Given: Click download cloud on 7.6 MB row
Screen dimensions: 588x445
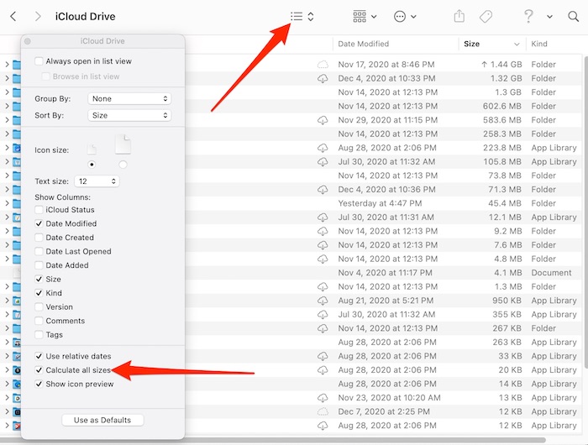Looking at the screenshot, I should pyautogui.click(x=323, y=245).
